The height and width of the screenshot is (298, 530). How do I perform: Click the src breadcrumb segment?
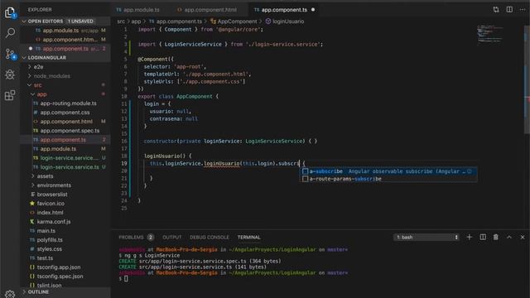coord(121,22)
